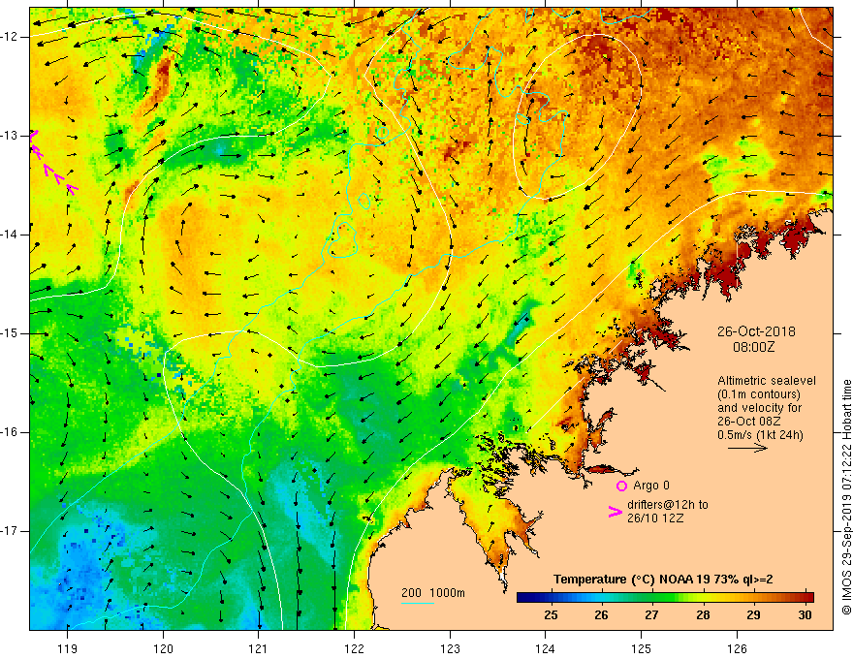Click the colorbar value 27
Screen dimensions: 853x659
[651, 615]
